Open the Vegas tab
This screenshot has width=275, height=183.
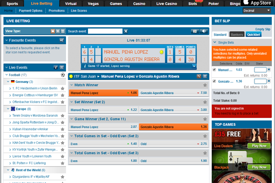[93, 4]
